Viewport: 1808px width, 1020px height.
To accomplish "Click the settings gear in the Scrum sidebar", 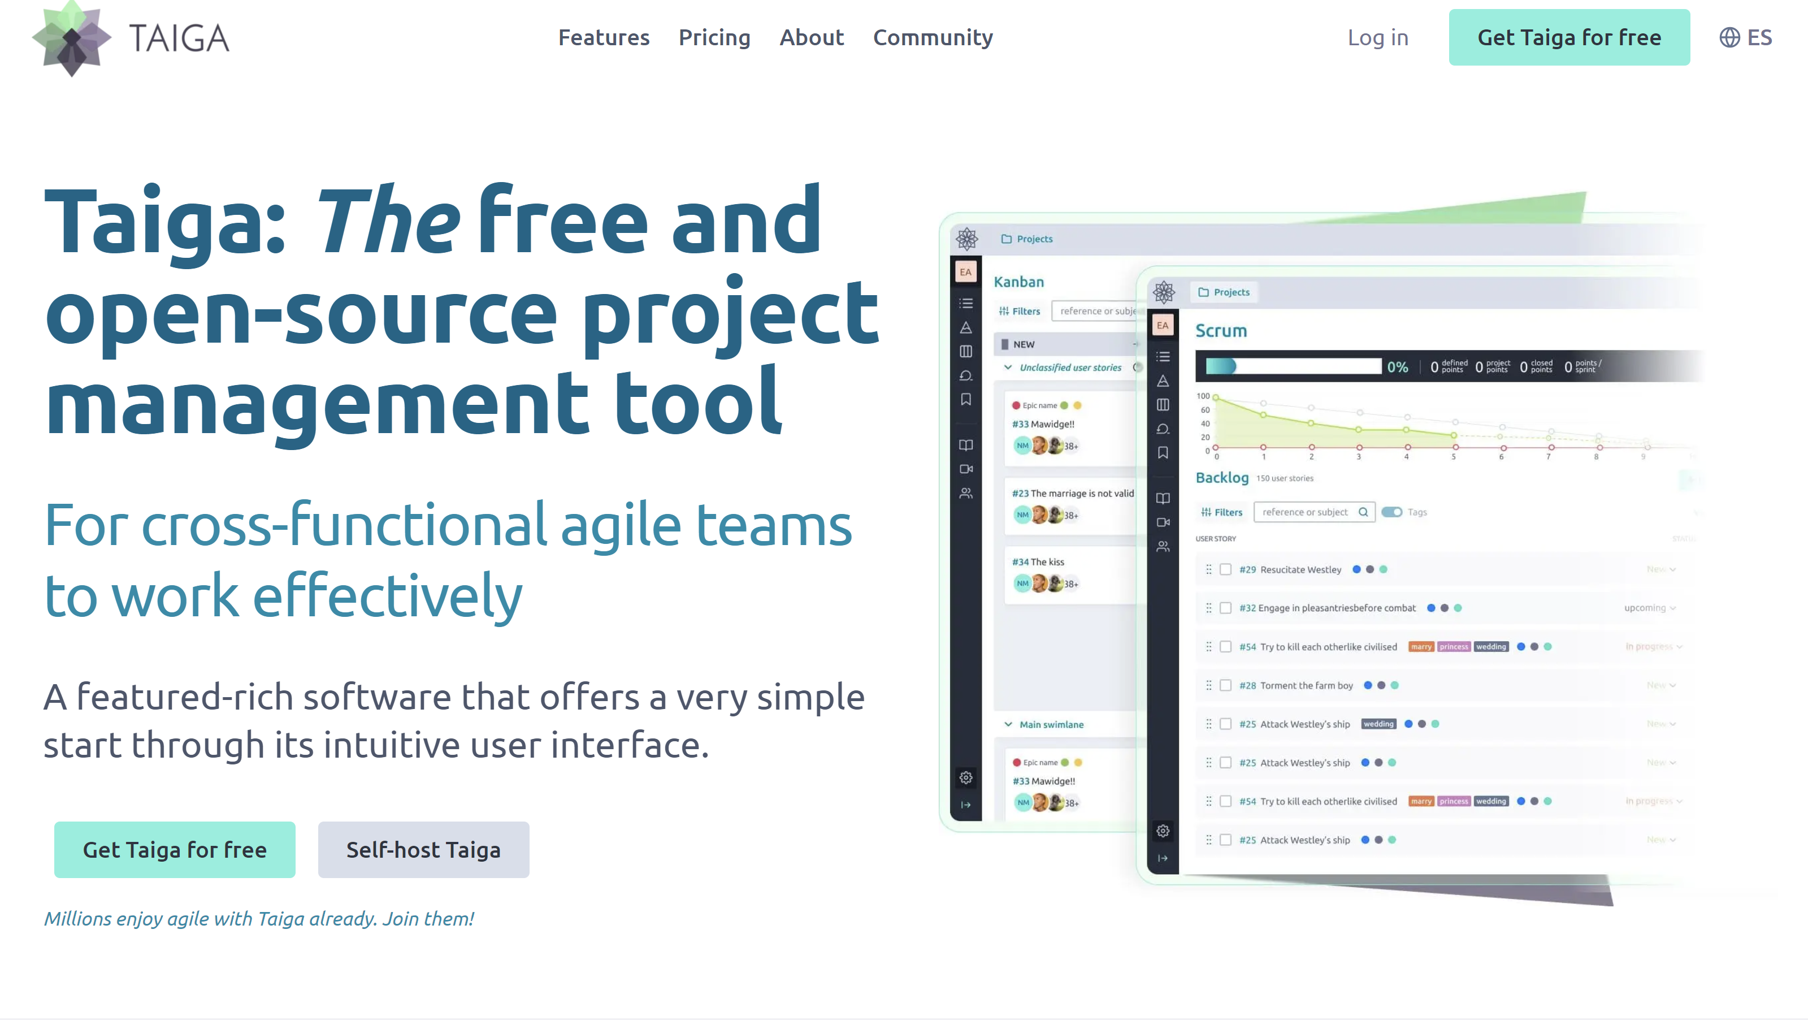I will [1162, 831].
